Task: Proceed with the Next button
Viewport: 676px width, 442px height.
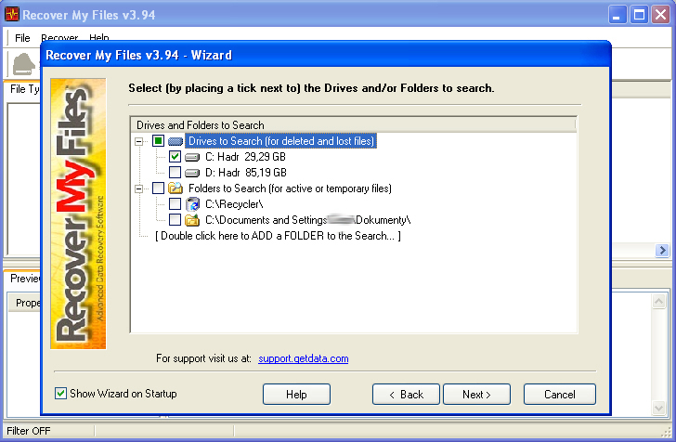Action: point(477,394)
